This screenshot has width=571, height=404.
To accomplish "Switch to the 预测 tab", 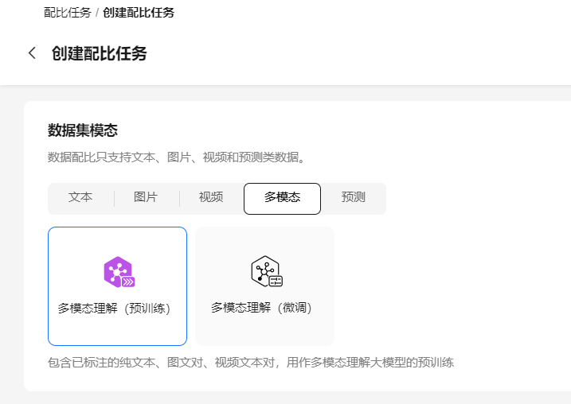I will click(353, 198).
